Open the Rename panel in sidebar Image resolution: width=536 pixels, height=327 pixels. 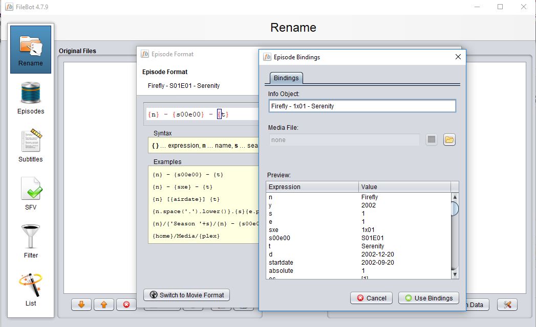(31, 50)
